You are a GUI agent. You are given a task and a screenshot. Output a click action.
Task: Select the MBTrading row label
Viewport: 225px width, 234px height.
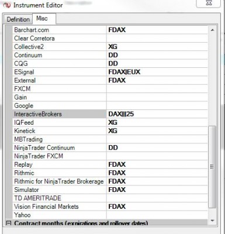[60, 139]
